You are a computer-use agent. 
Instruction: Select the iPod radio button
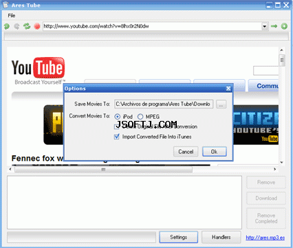click(x=118, y=117)
